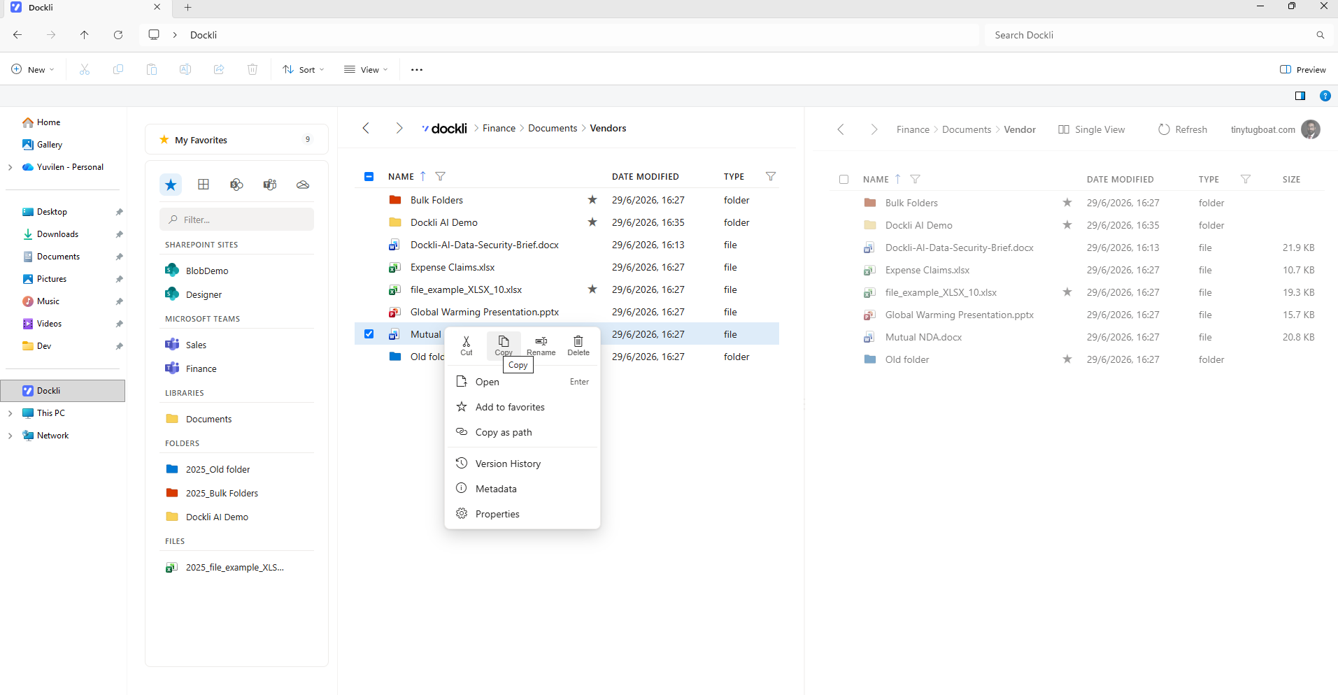Click Documents in right pane breadcrumb
1338x695 pixels.
[x=967, y=129]
